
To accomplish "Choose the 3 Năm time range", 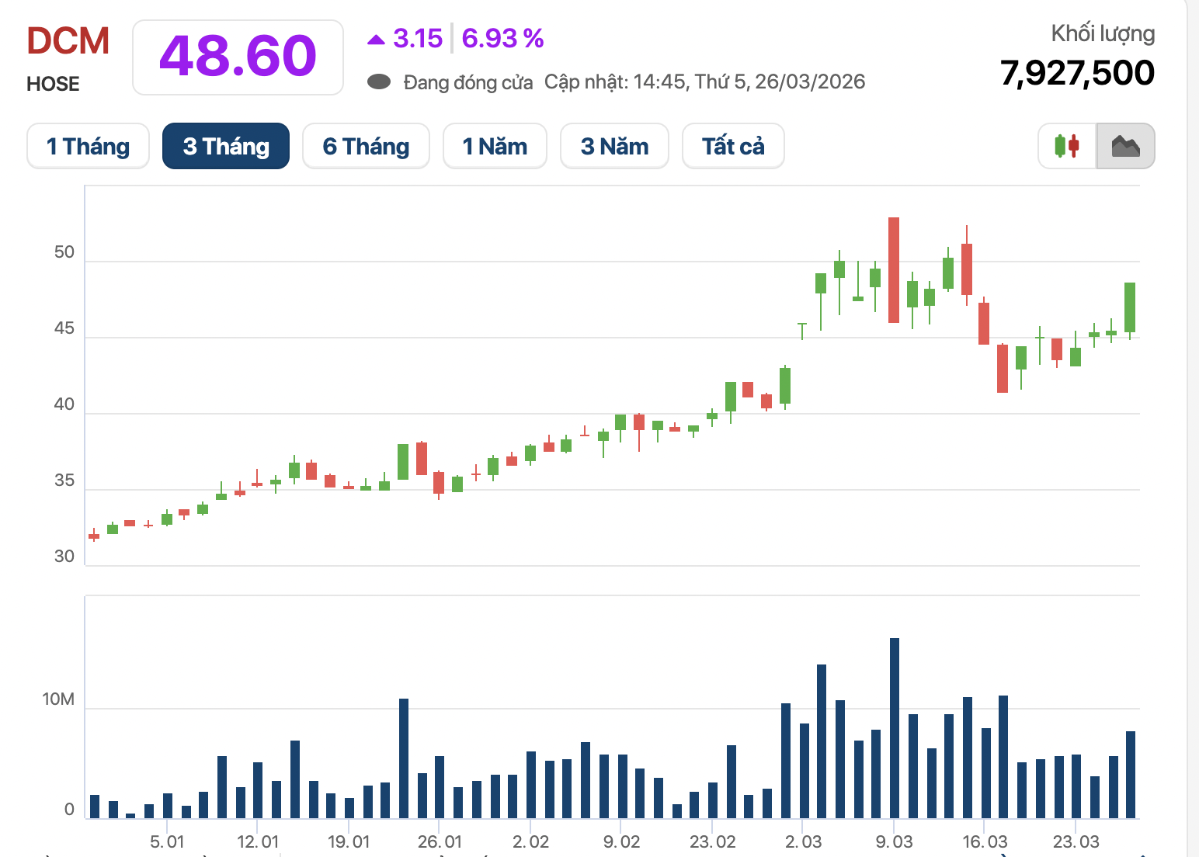I will pos(614,146).
